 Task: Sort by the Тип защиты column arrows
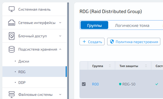[x=146, y=66]
